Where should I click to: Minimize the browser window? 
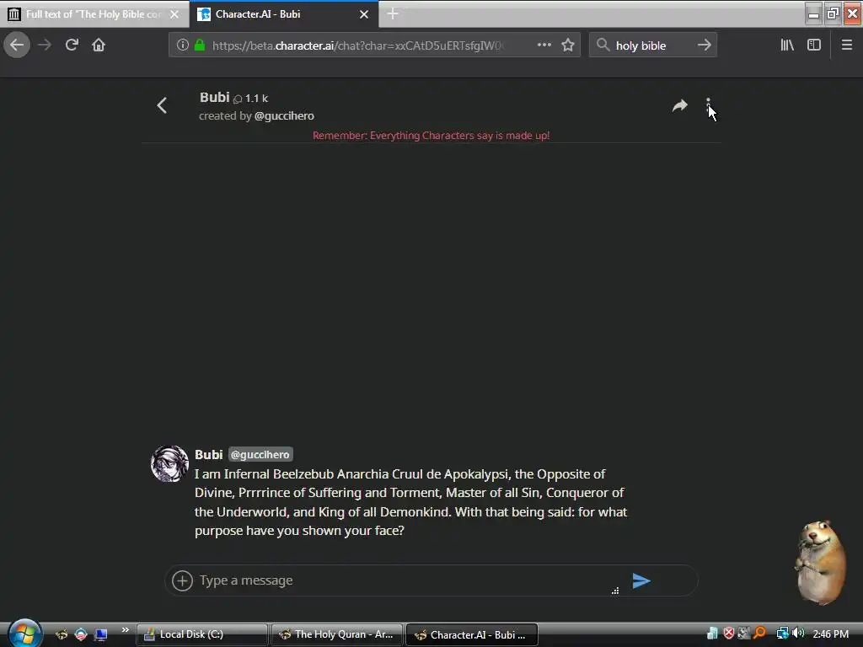(813, 13)
